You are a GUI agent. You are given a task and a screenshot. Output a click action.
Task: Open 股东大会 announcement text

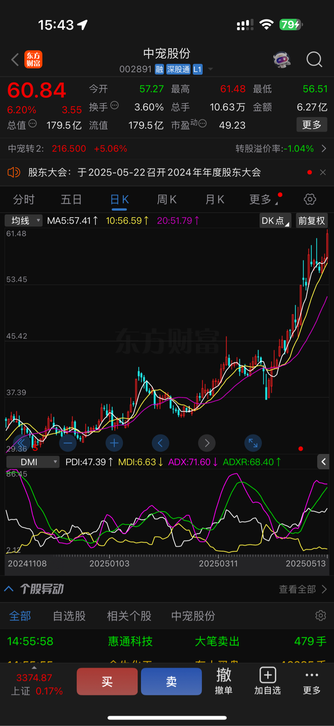click(x=144, y=172)
